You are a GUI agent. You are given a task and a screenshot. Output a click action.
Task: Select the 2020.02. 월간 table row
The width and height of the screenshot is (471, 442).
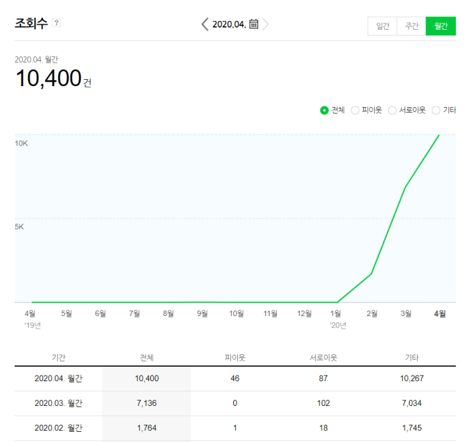tap(235, 428)
